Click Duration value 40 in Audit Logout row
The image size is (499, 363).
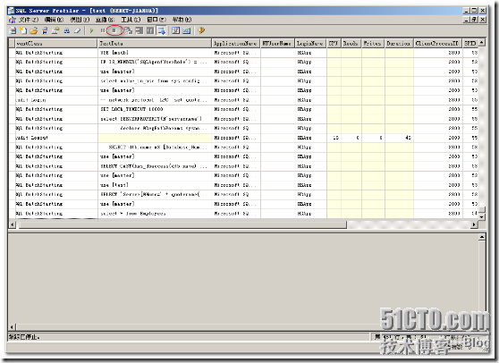[408, 138]
